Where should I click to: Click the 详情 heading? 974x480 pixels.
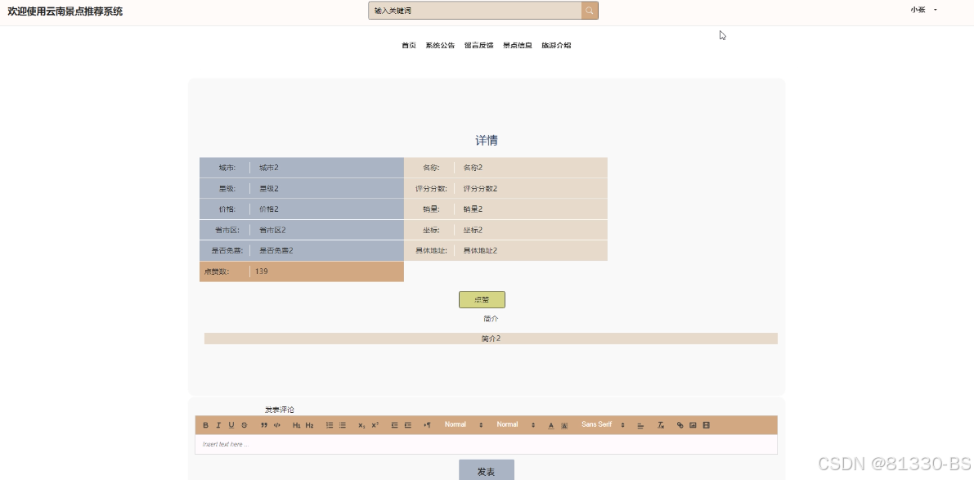487,141
